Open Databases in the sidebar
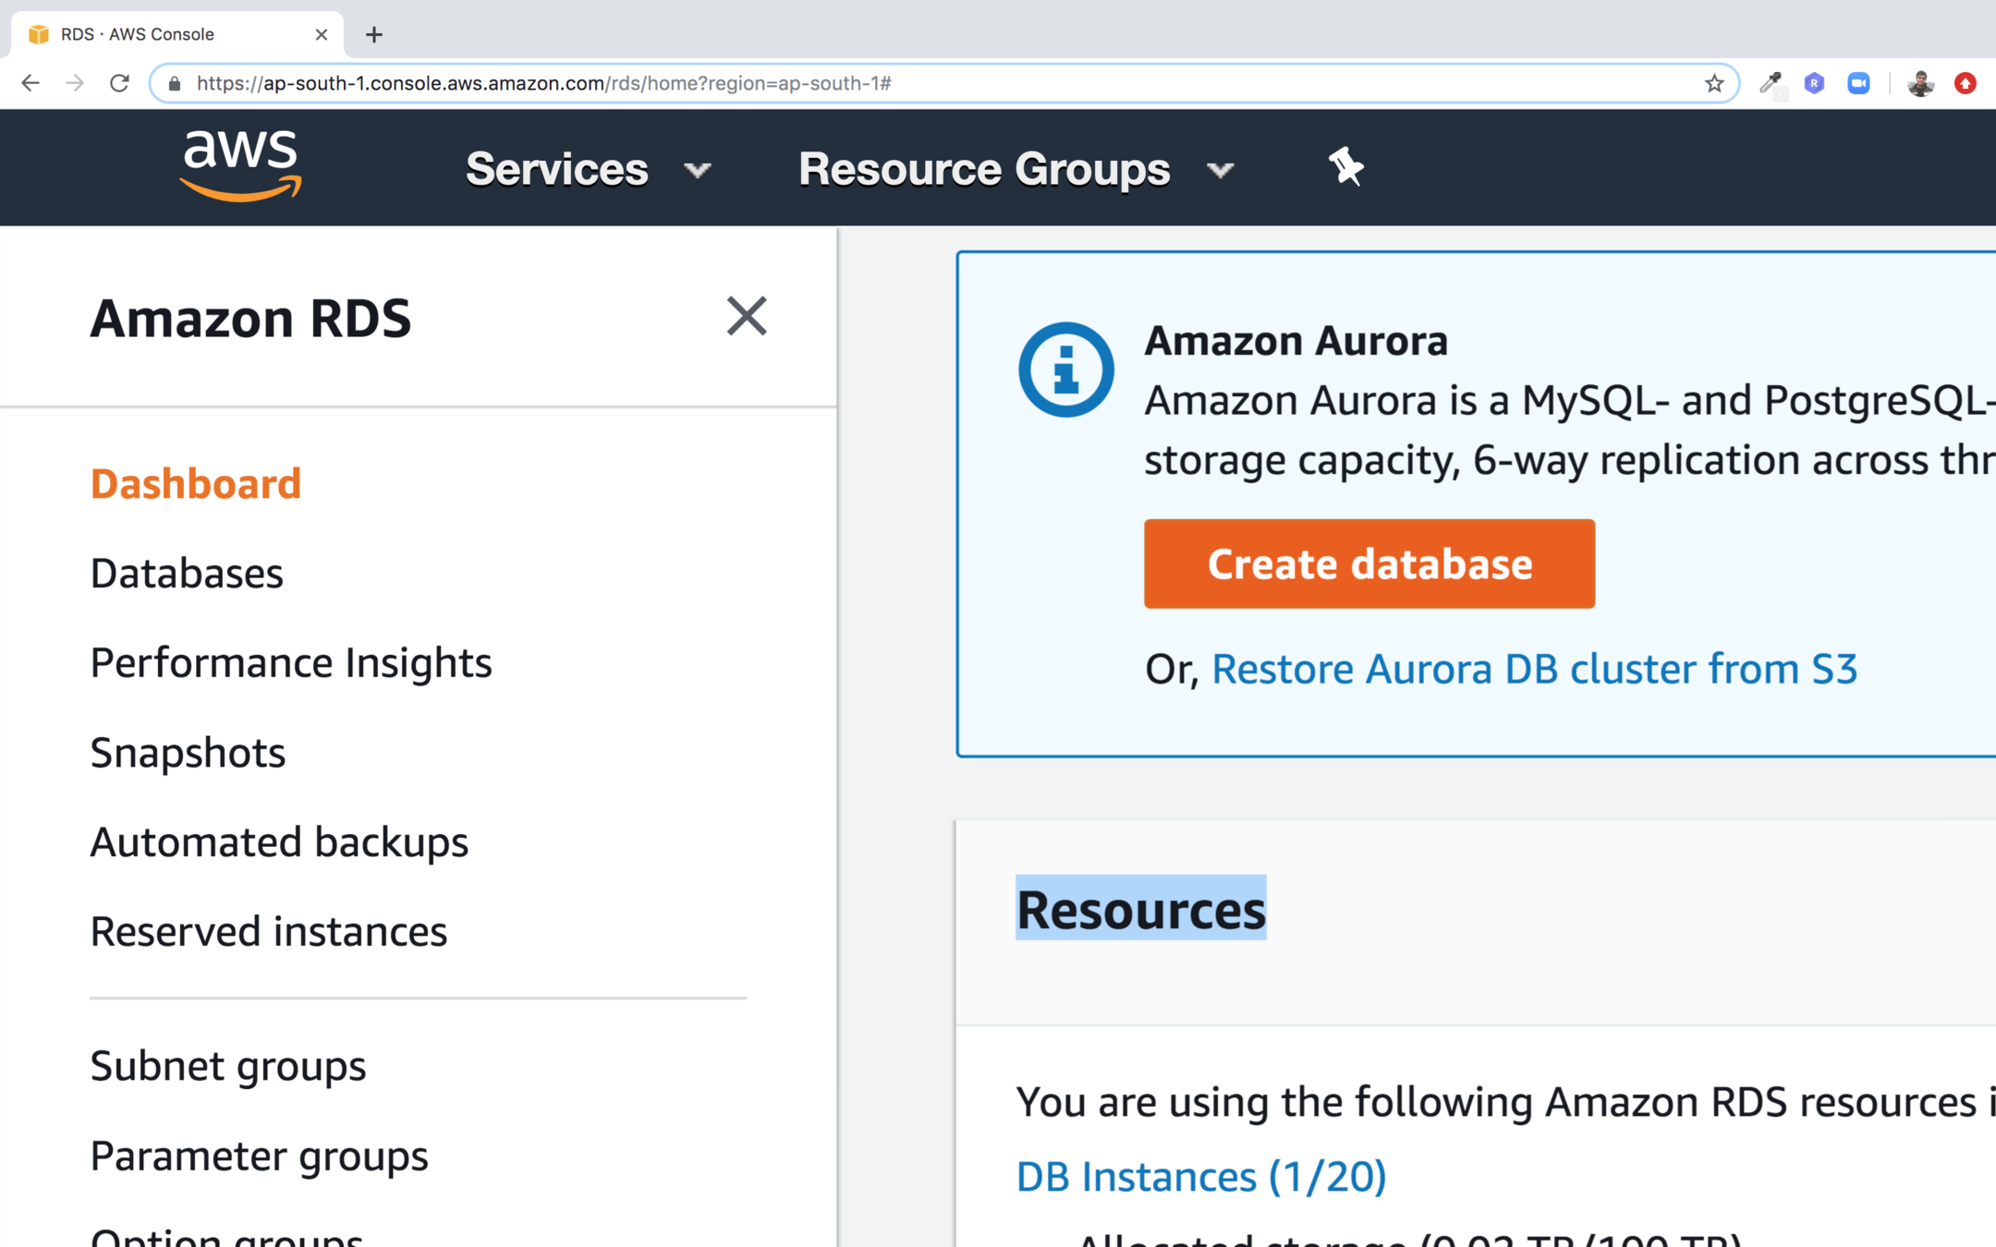The height and width of the screenshot is (1247, 1996). [187, 573]
